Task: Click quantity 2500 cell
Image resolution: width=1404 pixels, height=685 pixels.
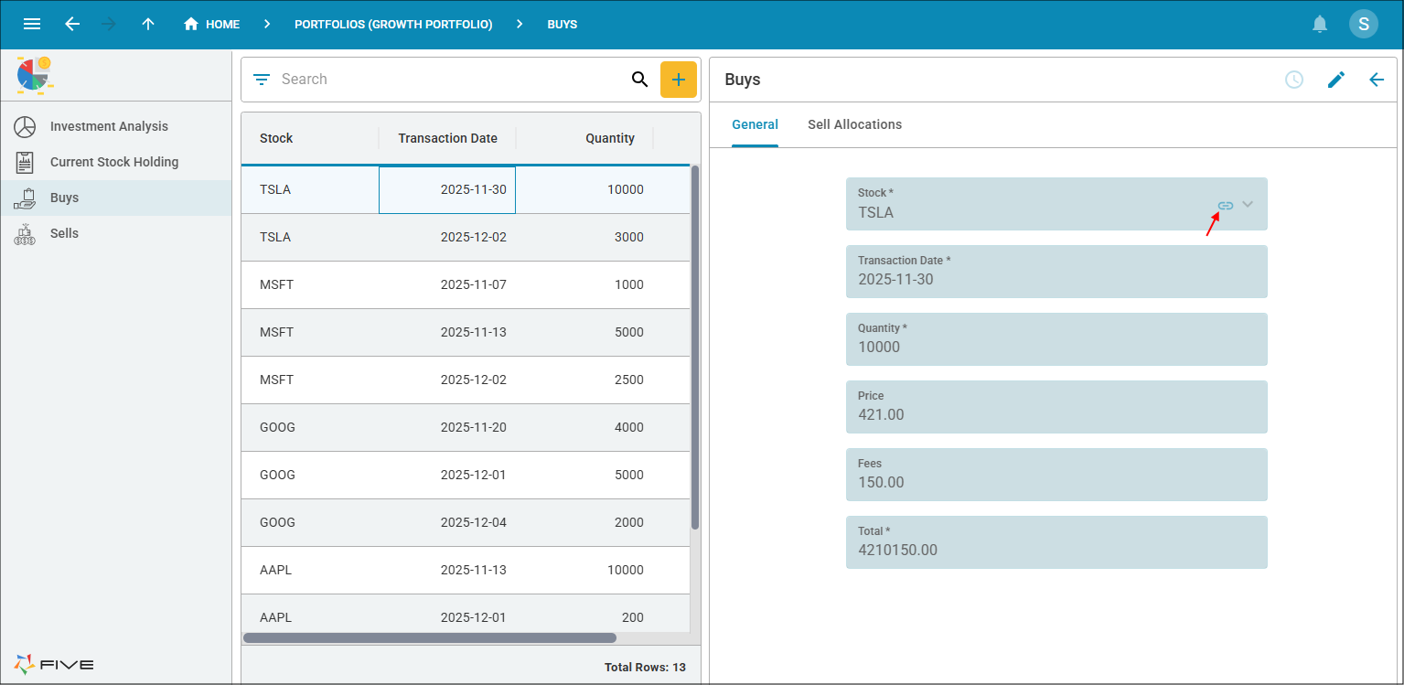Action: [584, 380]
